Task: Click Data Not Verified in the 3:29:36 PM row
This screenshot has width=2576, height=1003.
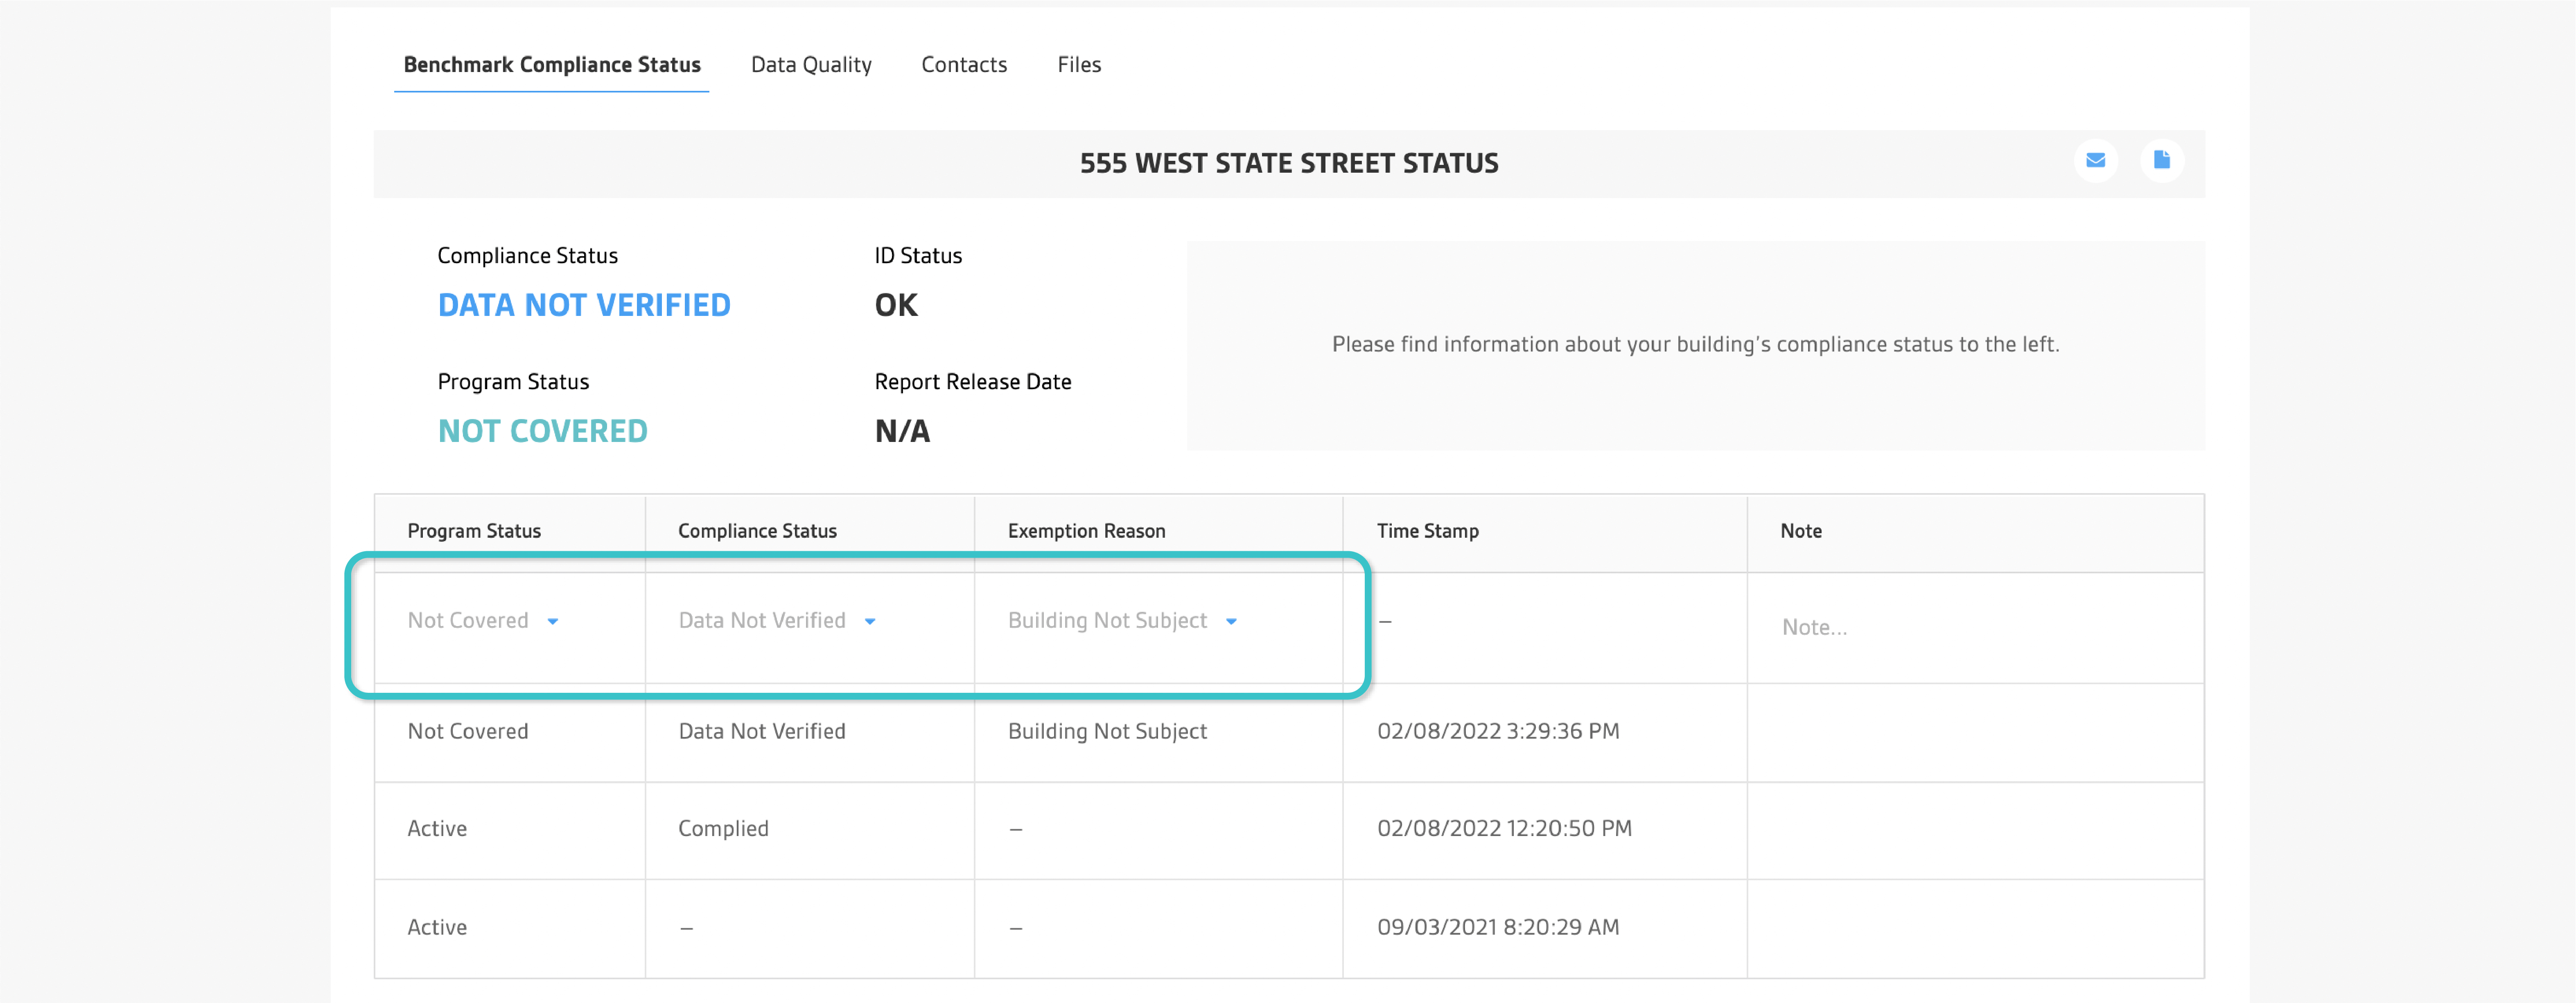Action: [762, 732]
